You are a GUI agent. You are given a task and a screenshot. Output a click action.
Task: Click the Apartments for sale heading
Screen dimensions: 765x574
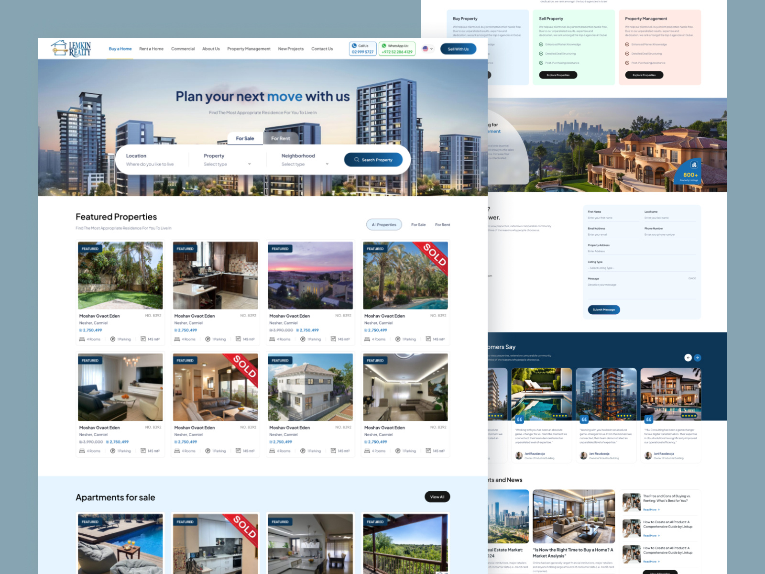pyautogui.click(x=115, y=497)
